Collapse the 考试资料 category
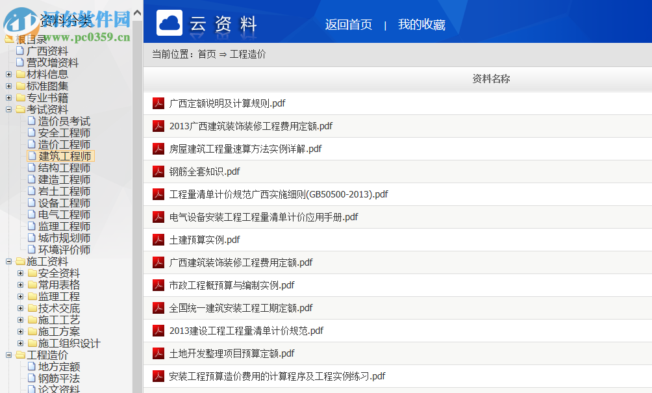Screen dimensions: 652x393 (10, 108)
